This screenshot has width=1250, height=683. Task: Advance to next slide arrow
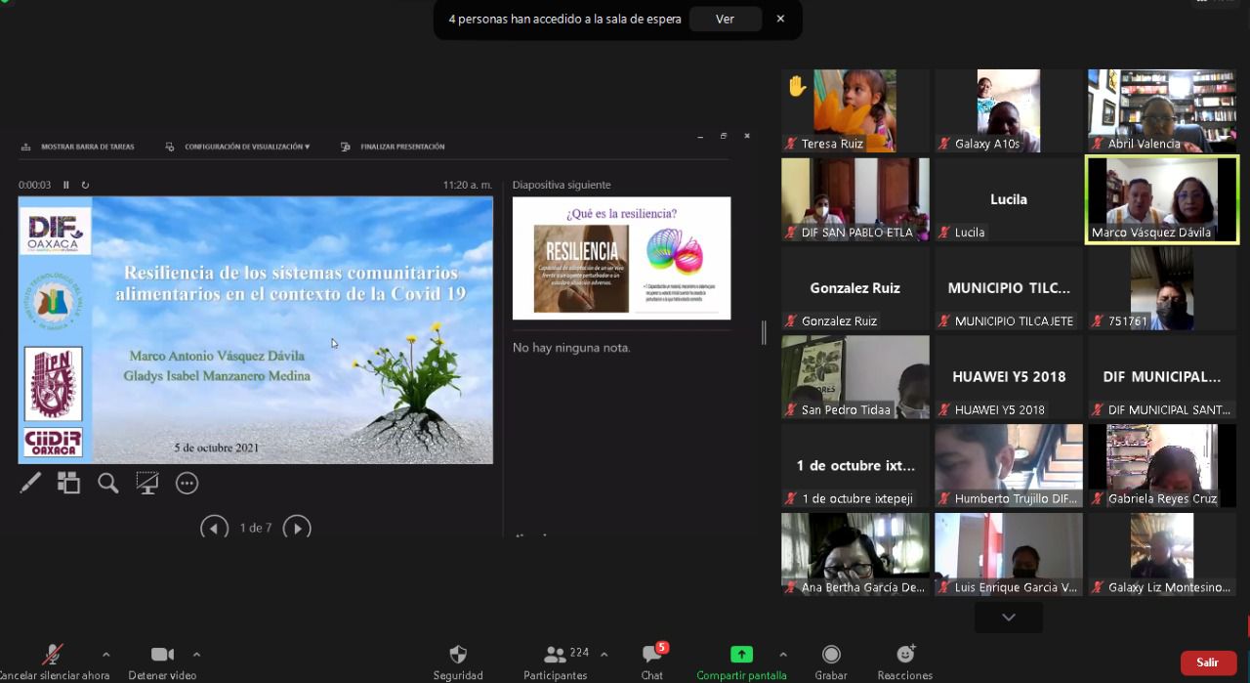(x=297, y=528)
